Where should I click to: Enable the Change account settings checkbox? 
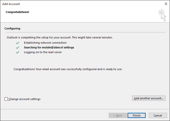click(6, 99)
